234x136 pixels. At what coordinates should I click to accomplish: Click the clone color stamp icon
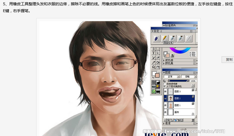172,56
